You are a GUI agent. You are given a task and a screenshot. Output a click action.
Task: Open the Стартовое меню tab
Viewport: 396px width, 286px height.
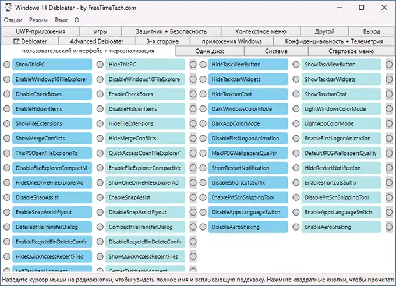[x=351, y=51]
